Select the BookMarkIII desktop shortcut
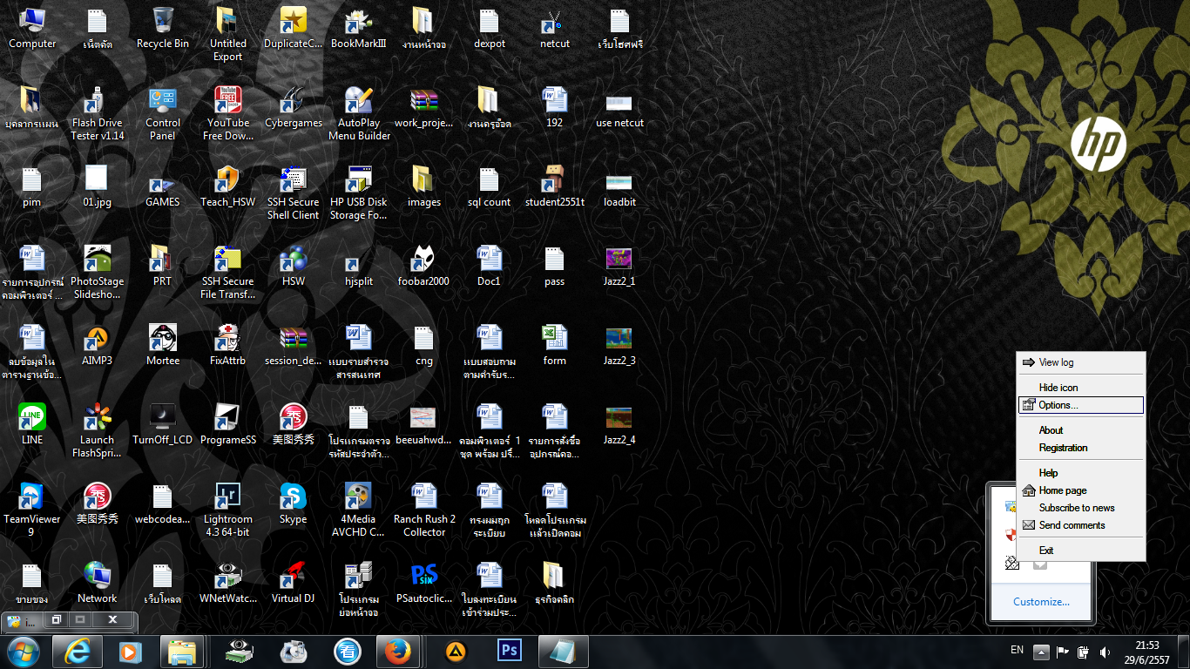The image size is (1190, 669). pyautogui.click(x=358, y=28)
